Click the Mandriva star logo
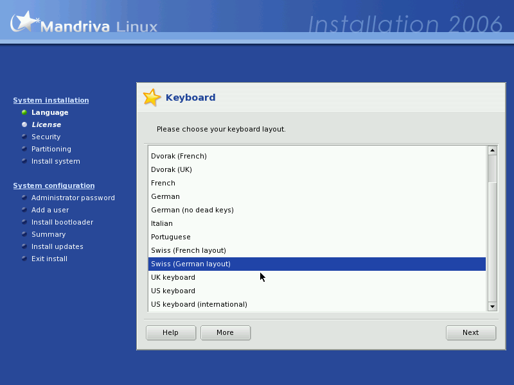 point(24,22)
